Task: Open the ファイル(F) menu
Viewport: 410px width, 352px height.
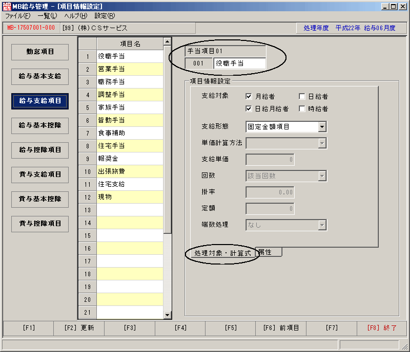Action: 18,16
